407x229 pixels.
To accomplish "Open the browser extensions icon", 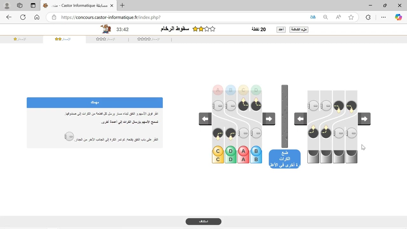I will click(x=368, y=17).
